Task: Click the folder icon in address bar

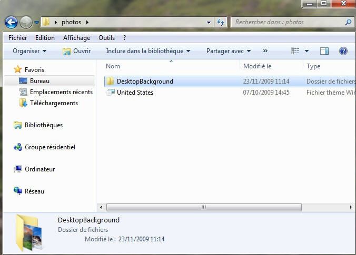Action: click(46, 22)
